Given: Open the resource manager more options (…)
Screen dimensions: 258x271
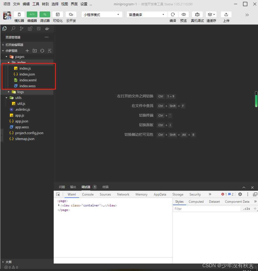Looking at the screenshot, I should [46, 37].
